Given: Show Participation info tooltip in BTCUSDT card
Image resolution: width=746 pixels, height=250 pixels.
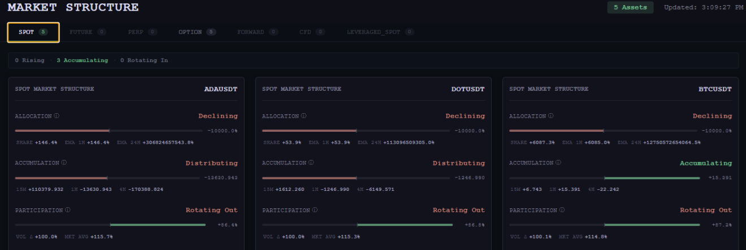Looking at the screenshot, I should pos(561,210).
